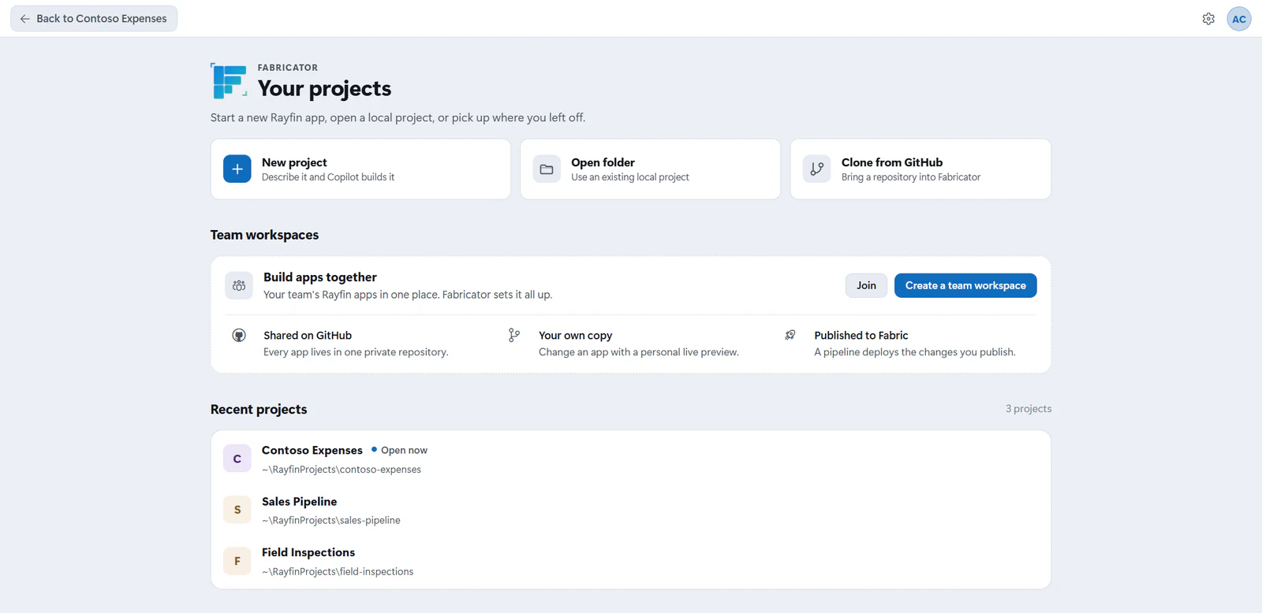The height and width of the screenshot is (613, 1262).
Task: Select the Clone from GitHub card title
Action: coord(892,162)
